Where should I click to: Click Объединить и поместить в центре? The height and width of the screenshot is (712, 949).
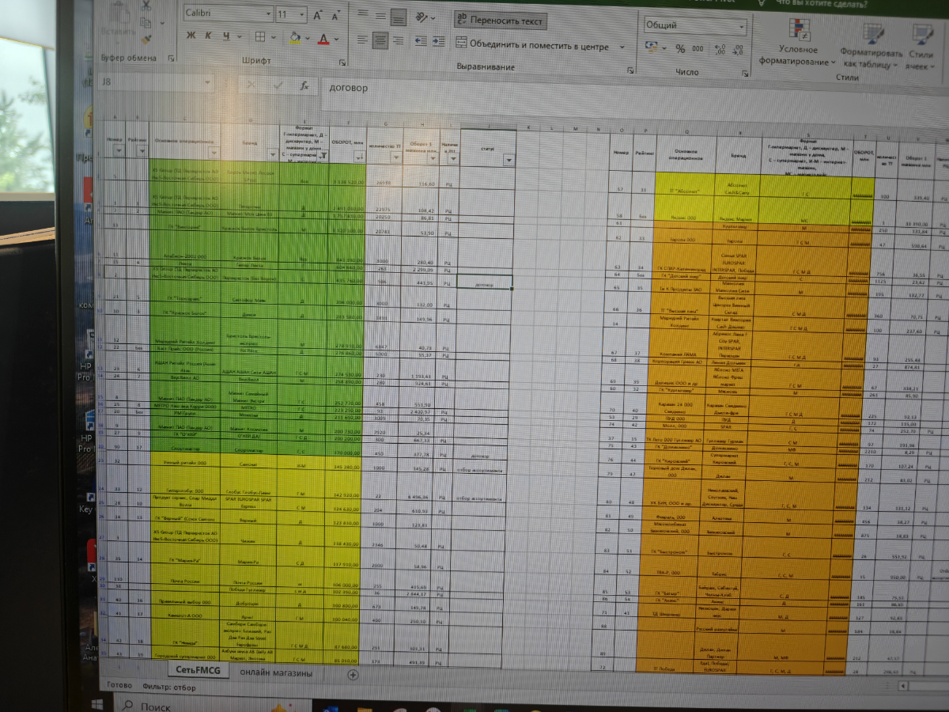534,46
